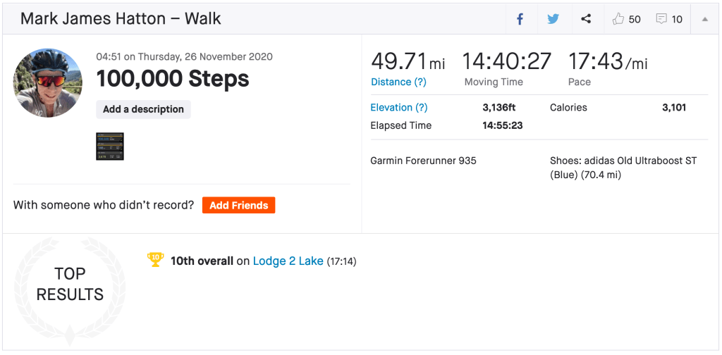722x355 pixels.
Task: Open the Distance (?) help link
Action: click(x=398, y=82)
